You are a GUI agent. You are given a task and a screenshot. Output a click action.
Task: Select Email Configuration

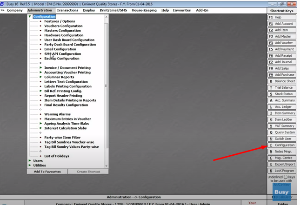[60, 49]
